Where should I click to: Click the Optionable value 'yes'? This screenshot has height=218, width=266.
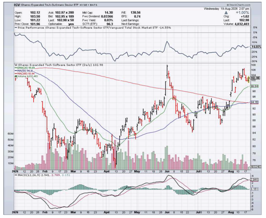point(71,24)
